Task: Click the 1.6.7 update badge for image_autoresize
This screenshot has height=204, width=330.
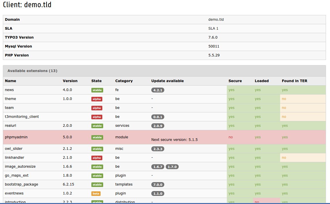Action: coord(158,167)
